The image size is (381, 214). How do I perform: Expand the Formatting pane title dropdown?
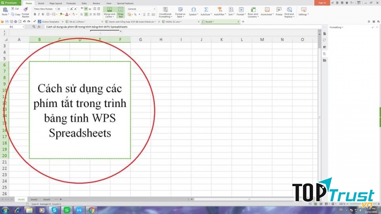click(342, 28)
